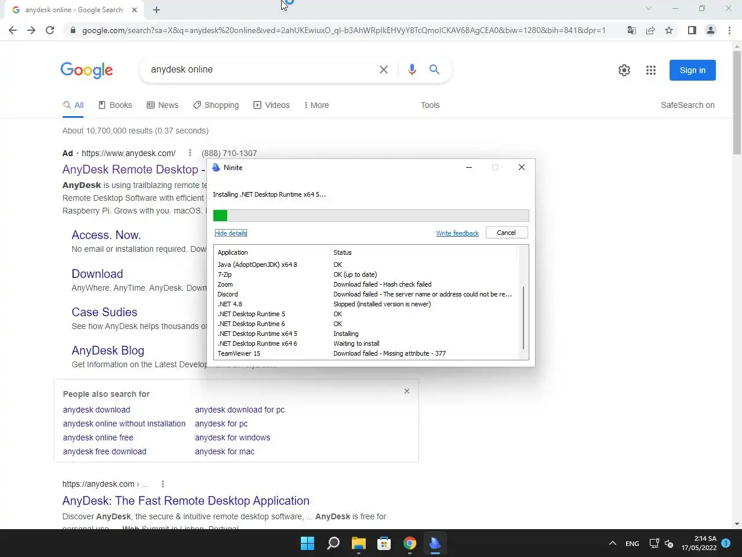Switch to the Books tab
Screen dimensions: 742x557
115,105
